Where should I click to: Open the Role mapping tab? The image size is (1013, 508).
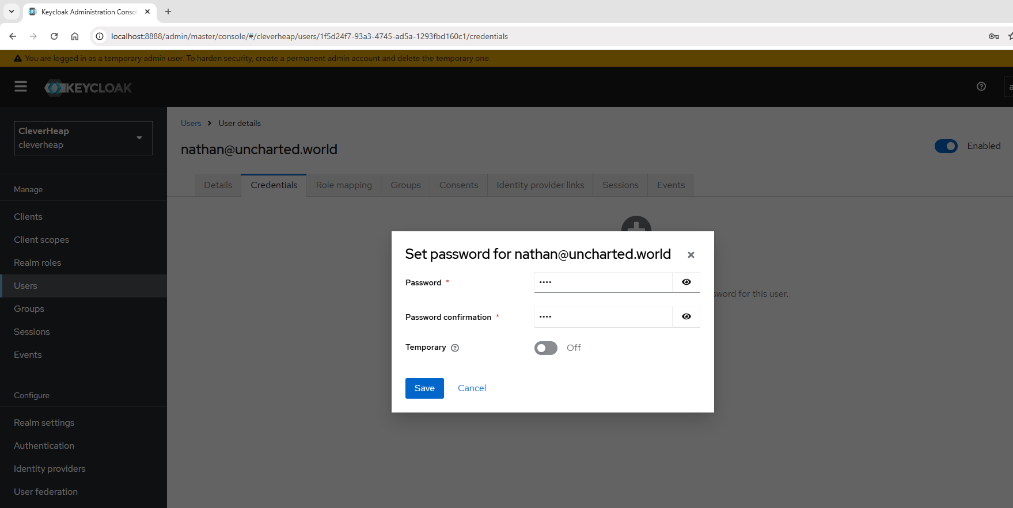pyautogui.click(x=344, y=185)
